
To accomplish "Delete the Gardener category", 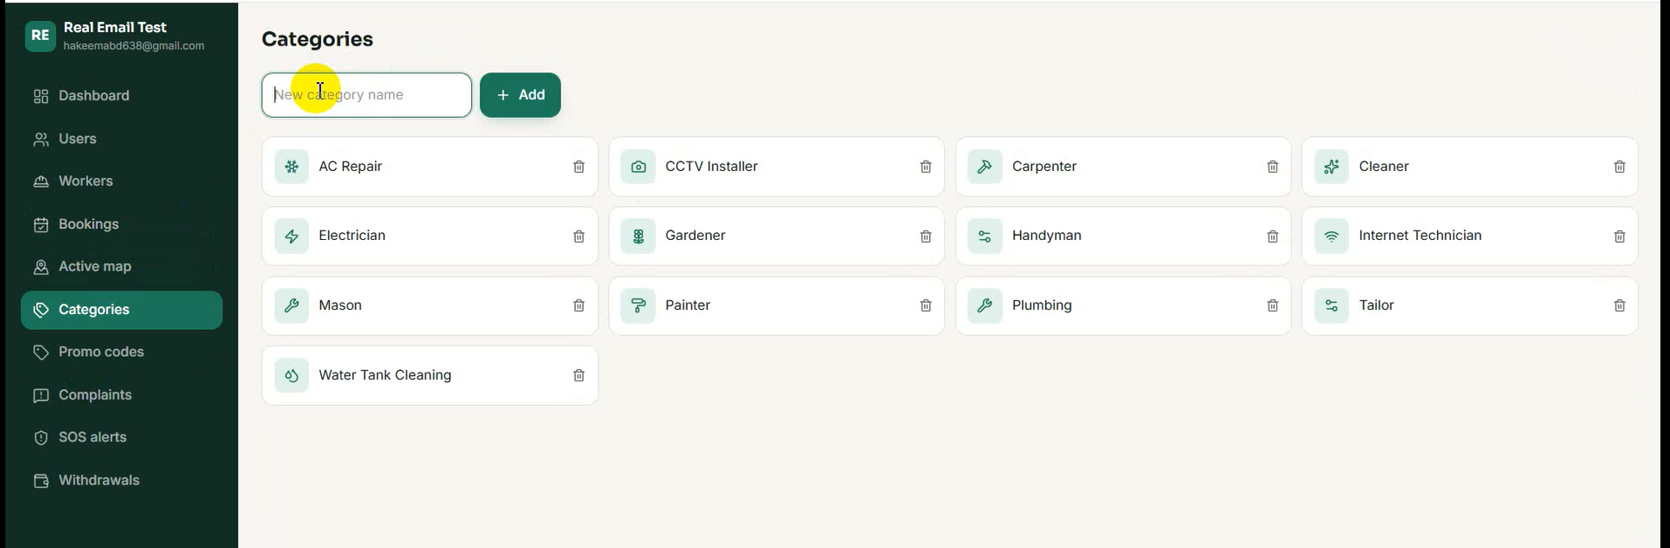I will pos(926,236).
